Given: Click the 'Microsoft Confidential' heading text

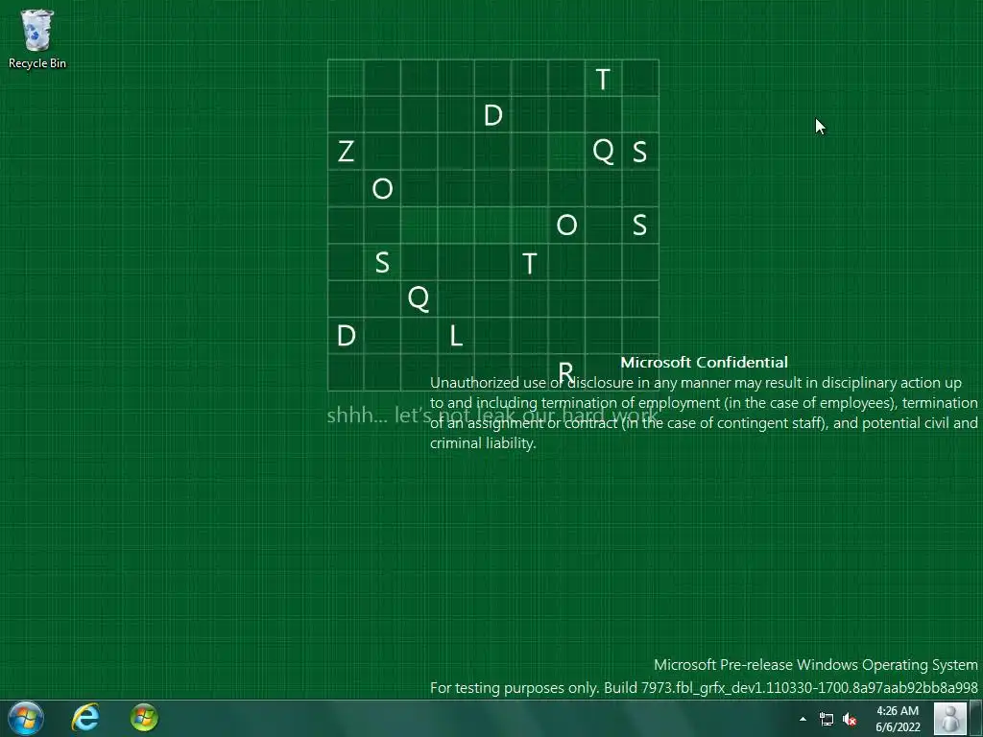Looking at the screenshot, I should (704, 362).
